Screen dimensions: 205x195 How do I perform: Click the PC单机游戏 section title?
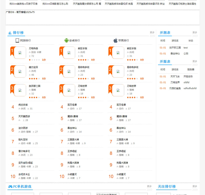(x=22, y=187)
